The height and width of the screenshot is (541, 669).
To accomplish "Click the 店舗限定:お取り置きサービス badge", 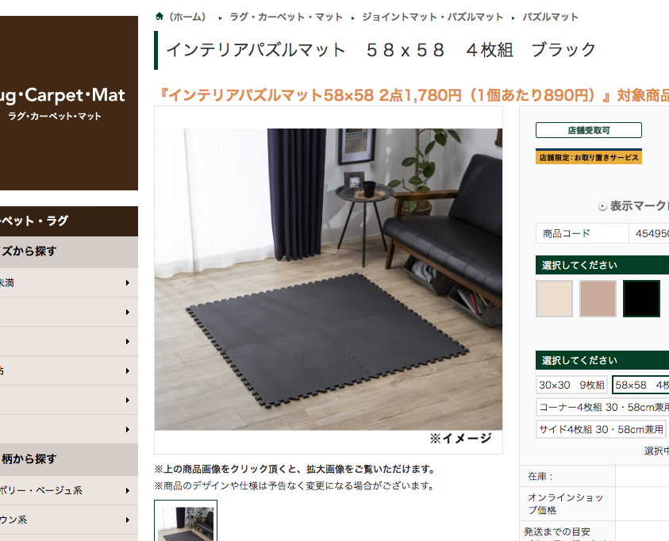I will click(588, 157).
